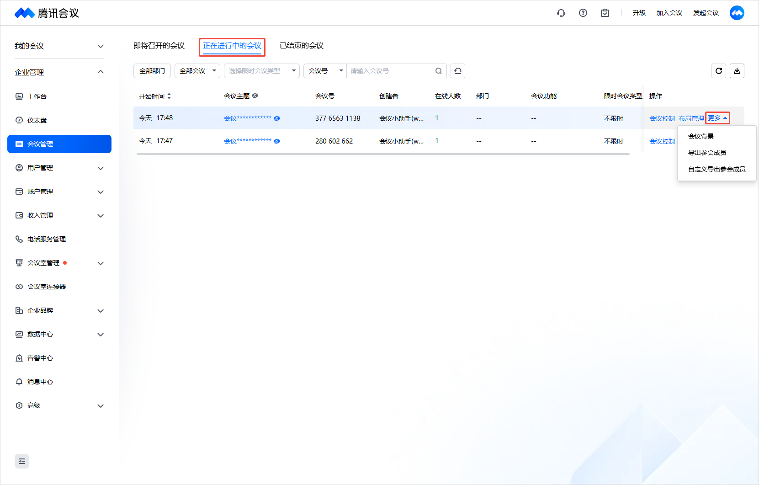Click the download export icon button
759x485 pixels.
[x=737, y=71]
